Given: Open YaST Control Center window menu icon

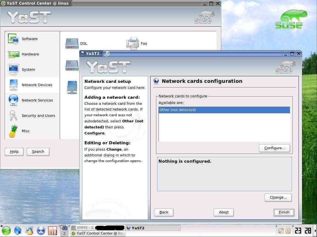Looking at the screenshot, I should point(3,3).
